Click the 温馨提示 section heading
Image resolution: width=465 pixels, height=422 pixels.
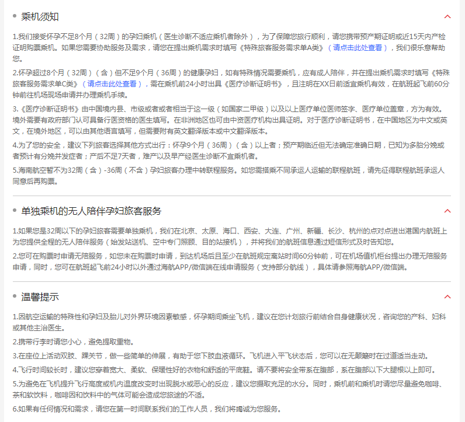40,297
